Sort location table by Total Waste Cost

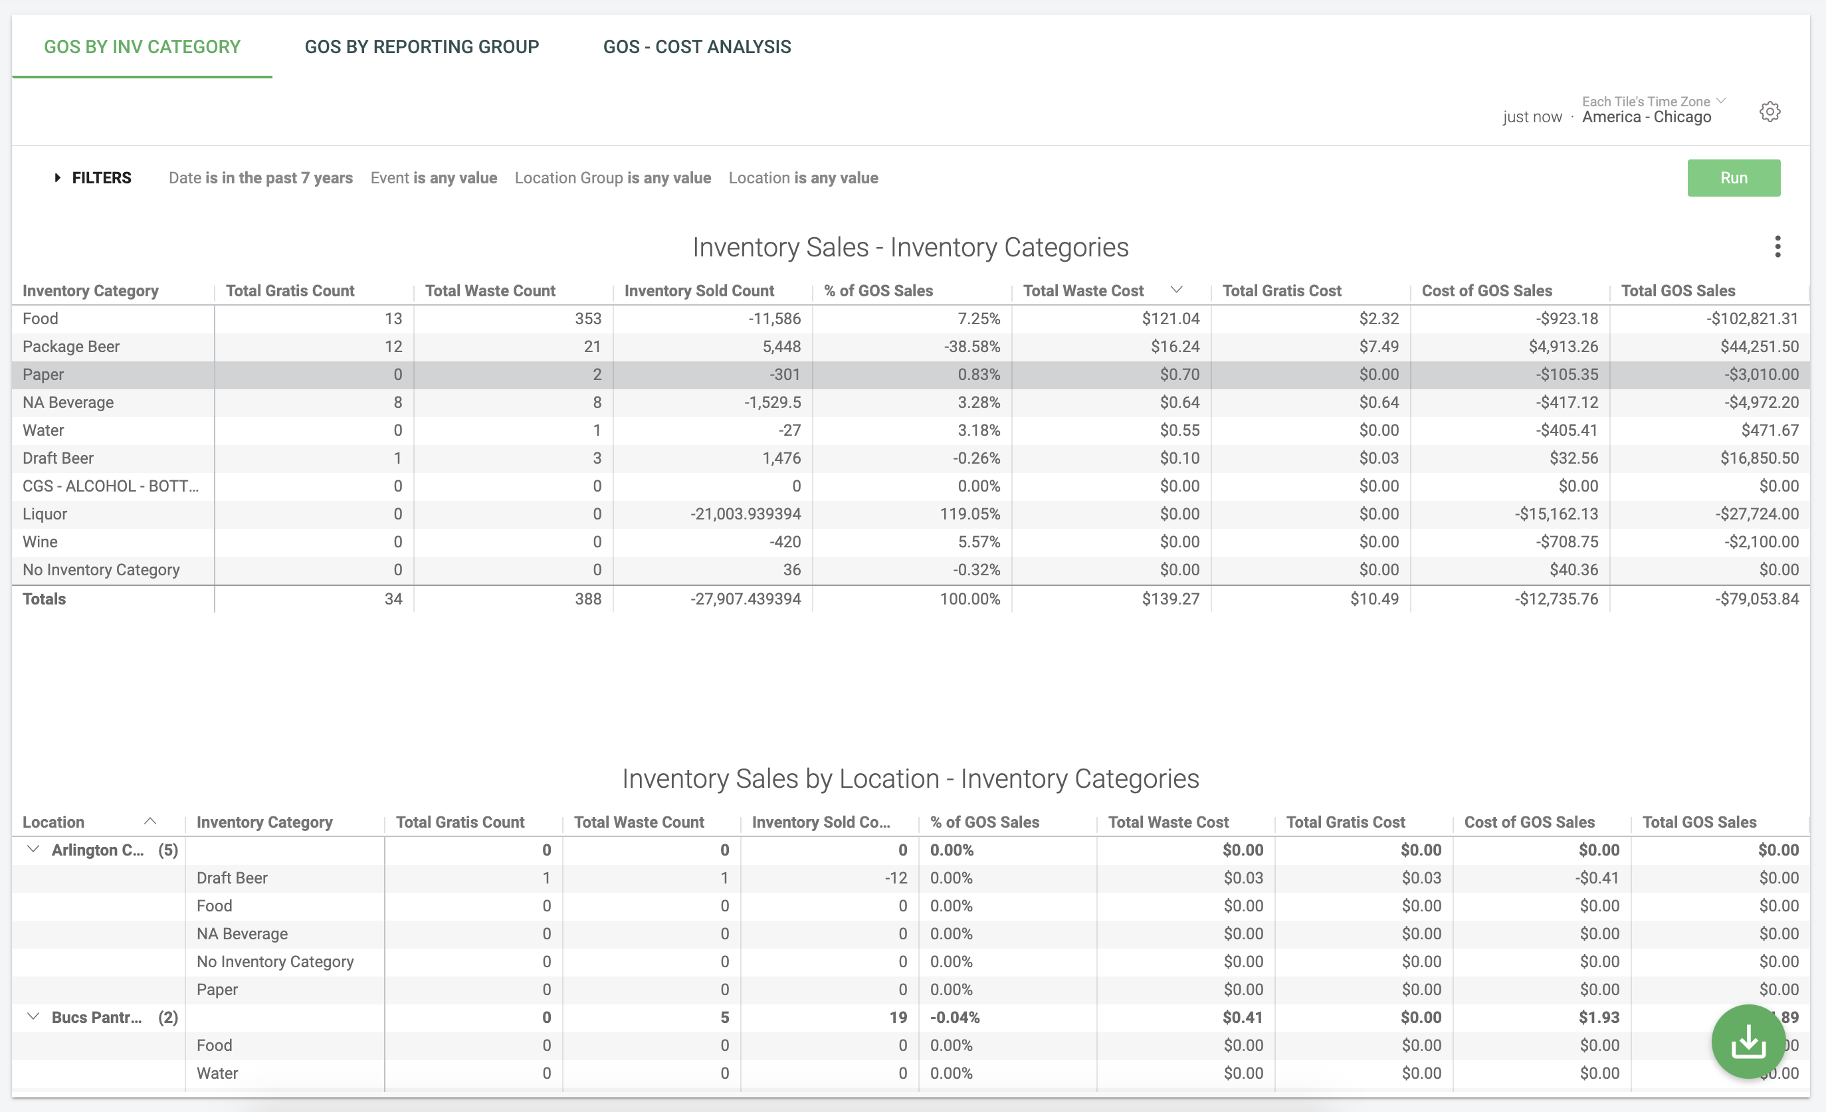point(1169,822)
